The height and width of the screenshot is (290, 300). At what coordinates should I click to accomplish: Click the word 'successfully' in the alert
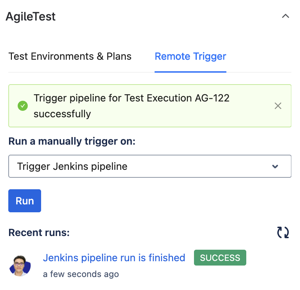point(62,114)
